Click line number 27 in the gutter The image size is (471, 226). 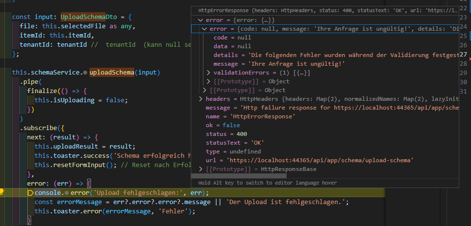[463, 55]
